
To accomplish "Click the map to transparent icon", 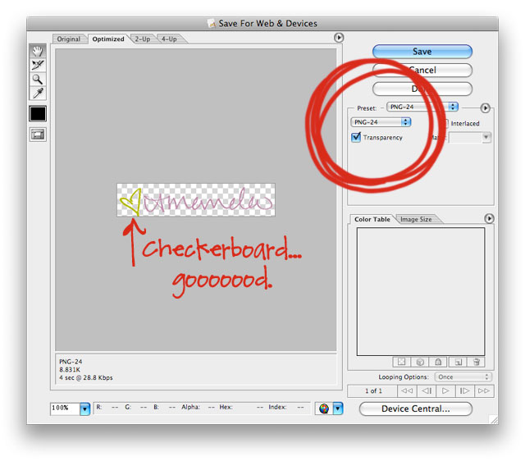I will [x=401, y=362].
